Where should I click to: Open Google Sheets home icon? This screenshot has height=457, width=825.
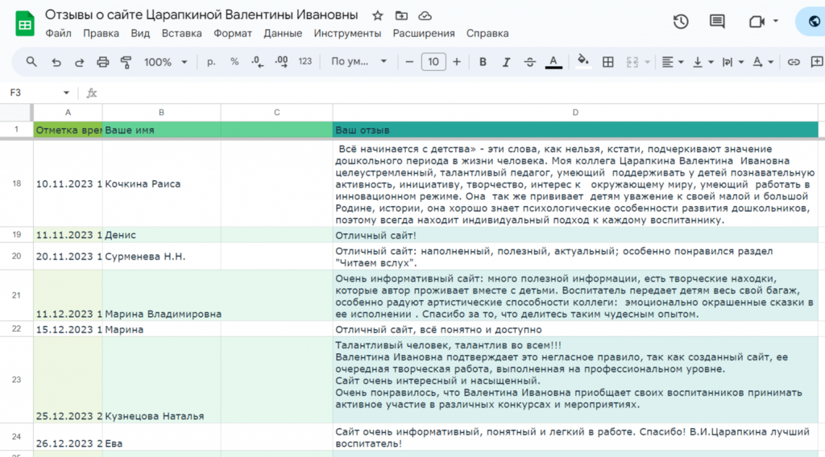tap(25, 23)
